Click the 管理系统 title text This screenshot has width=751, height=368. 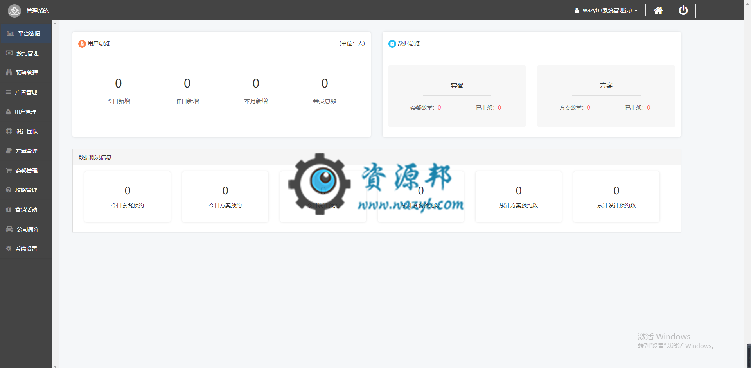point(38,11)
